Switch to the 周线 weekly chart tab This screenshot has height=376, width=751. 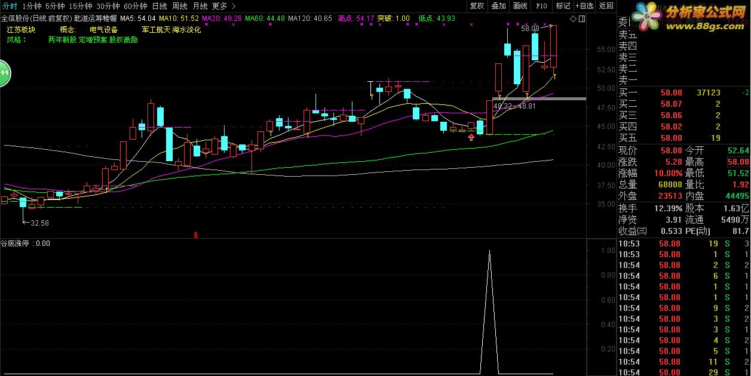coord(180,6)
